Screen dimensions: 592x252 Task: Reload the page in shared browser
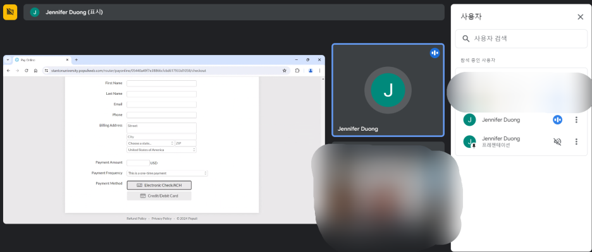coord(27,71)
